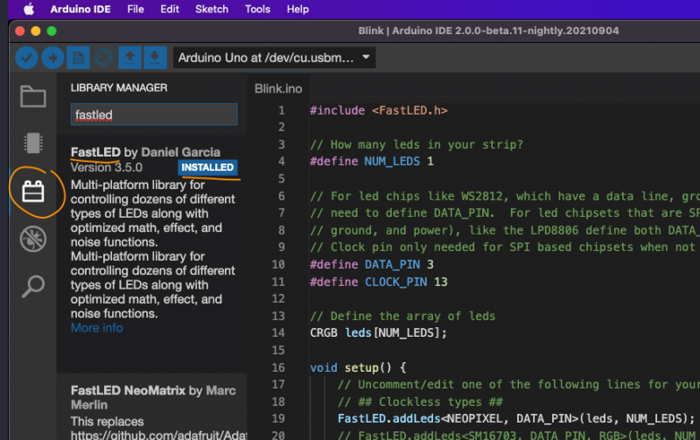The width and height of the screenshot is (700, 440).
Task: Click line number 10 in gutter
Action: [x=278, y=265]
